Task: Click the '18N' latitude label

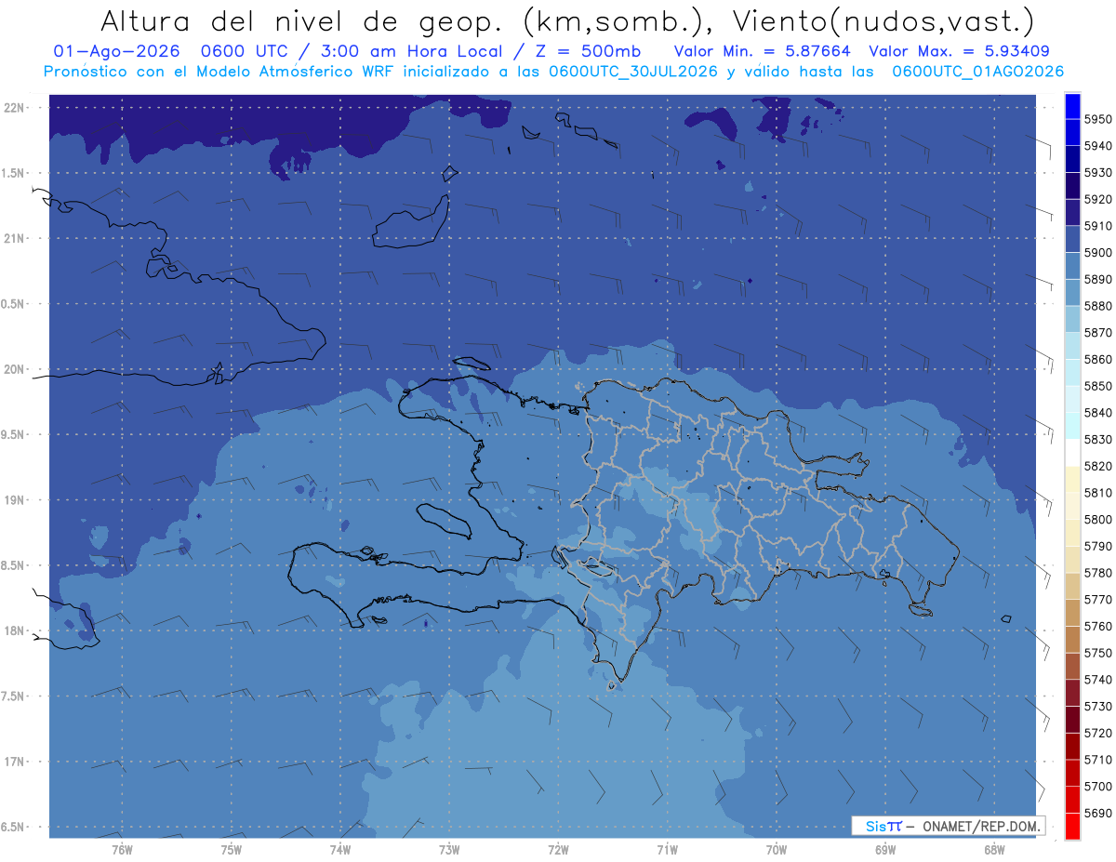Action: [14, 631]
